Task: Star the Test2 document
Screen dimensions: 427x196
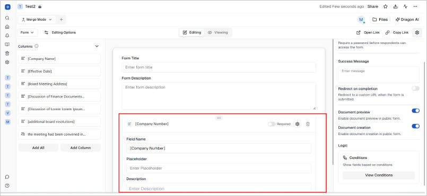Action: (x=385, y=6)
